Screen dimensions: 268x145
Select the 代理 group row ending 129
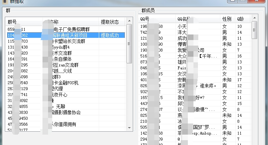66,89
